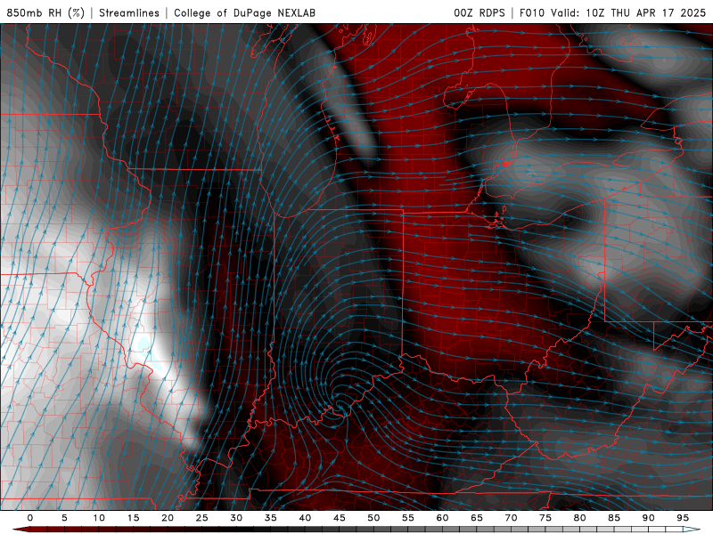
Task: Click the colorbar label "10"
Action: [99, 518]
